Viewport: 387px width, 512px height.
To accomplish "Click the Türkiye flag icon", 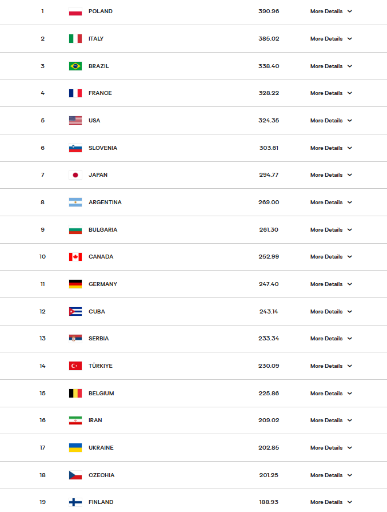I will [75, 366].
